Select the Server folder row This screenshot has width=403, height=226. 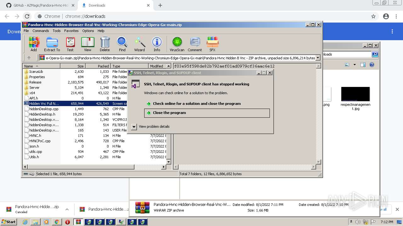click(34, 88)
